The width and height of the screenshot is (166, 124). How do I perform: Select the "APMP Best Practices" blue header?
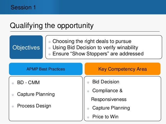46,69
